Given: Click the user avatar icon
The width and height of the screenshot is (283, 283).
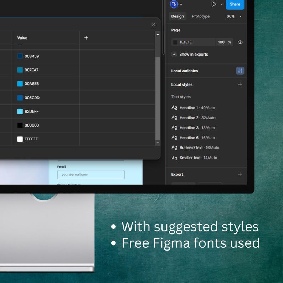Looking at the screenshot, I should click(174, 4).
